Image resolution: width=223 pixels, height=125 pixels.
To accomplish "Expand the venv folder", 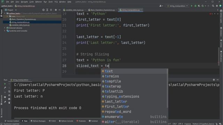I will pyautogui.click(x=7, y=16).
